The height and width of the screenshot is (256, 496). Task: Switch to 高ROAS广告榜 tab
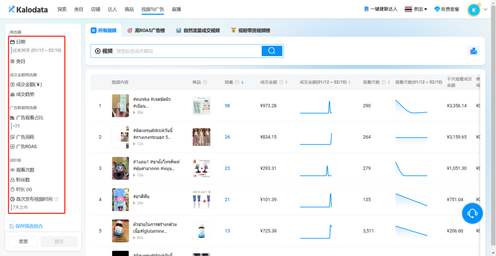146,31
